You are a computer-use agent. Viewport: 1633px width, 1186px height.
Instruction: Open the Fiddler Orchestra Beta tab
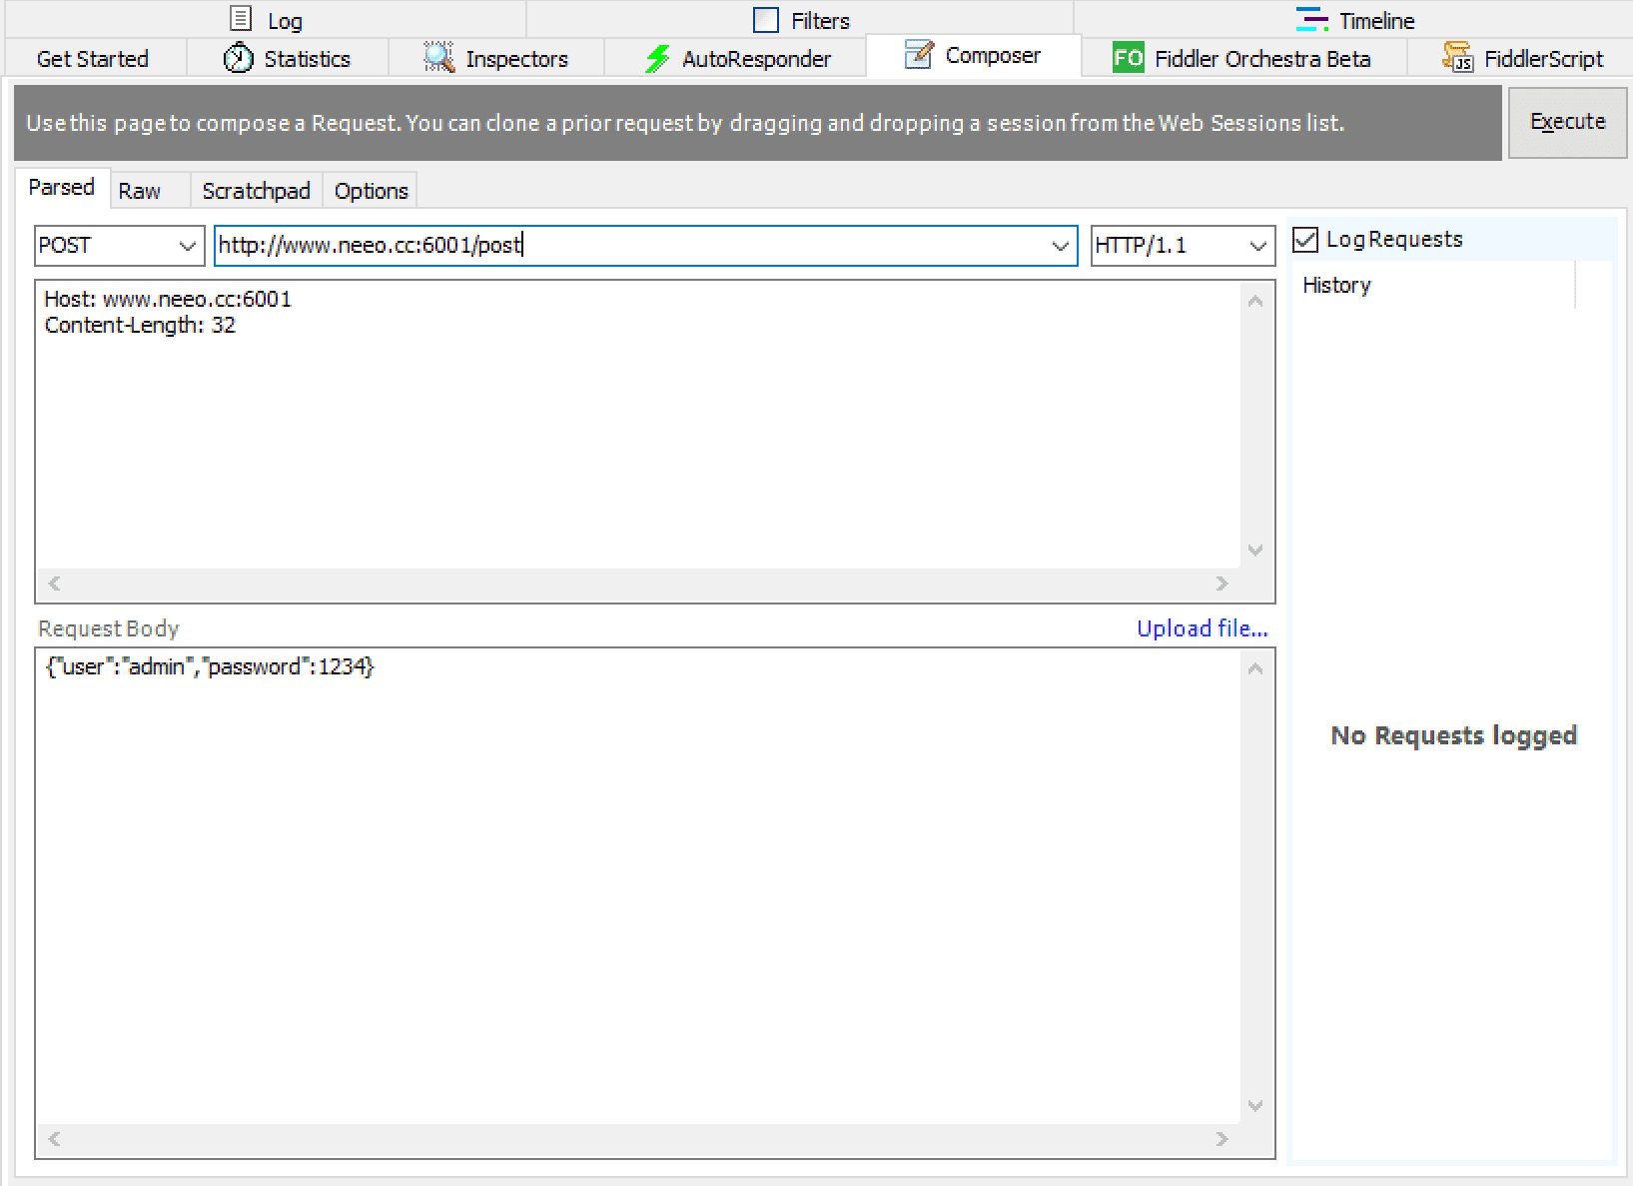(x=1243, y=59)
